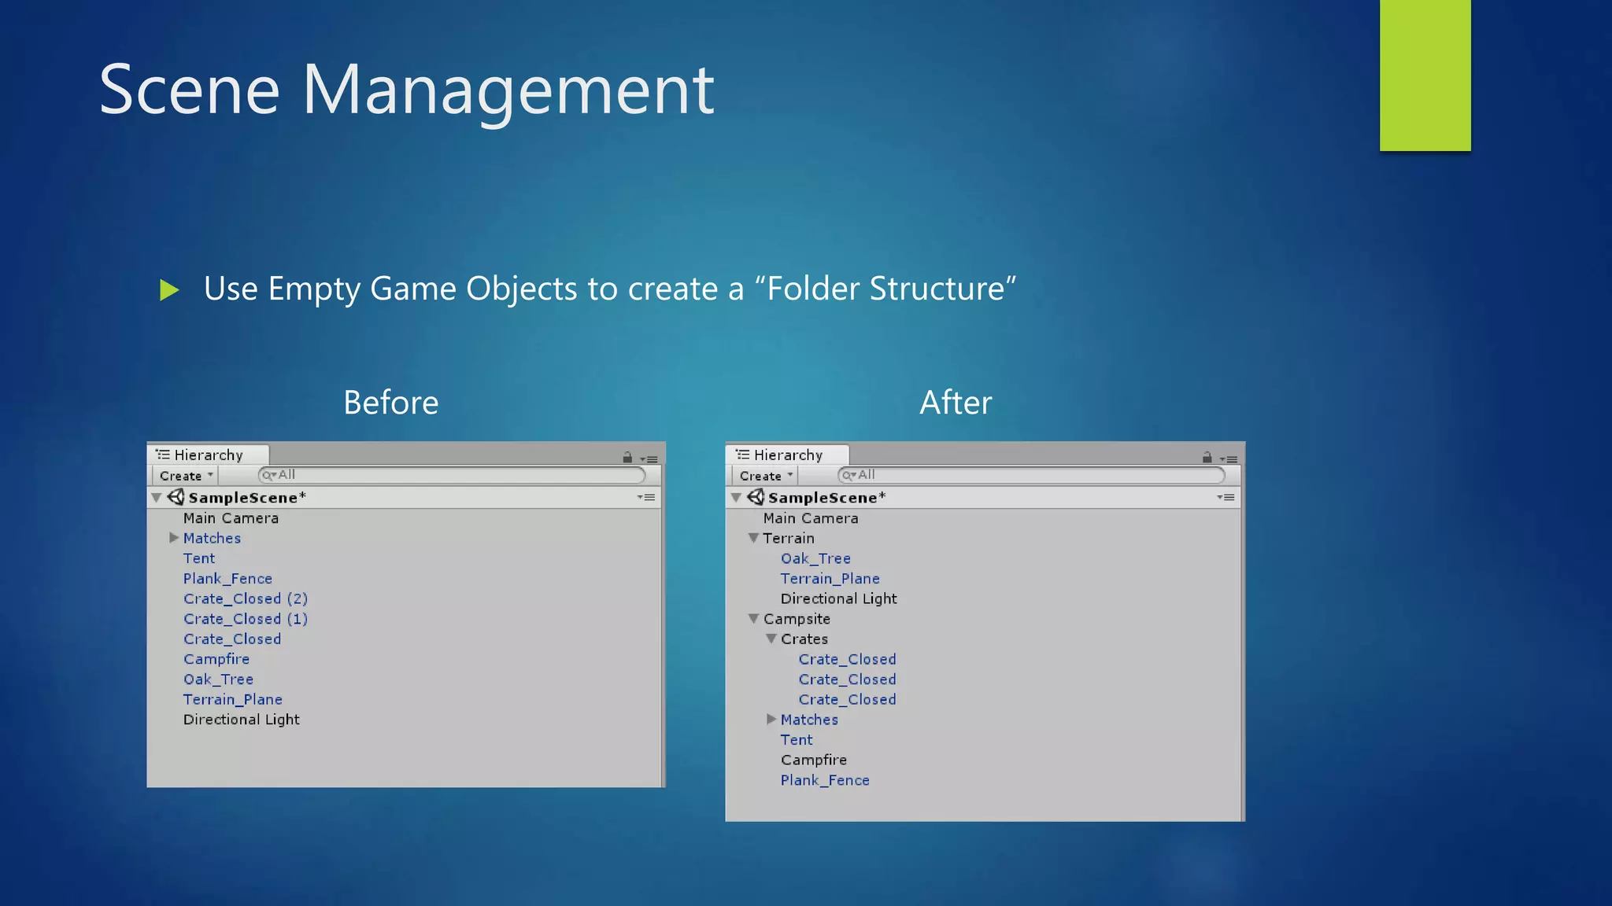1612x906 pixels.
Task: Select Crate_Closed (1) in Before panel
Action: [245, 619]
